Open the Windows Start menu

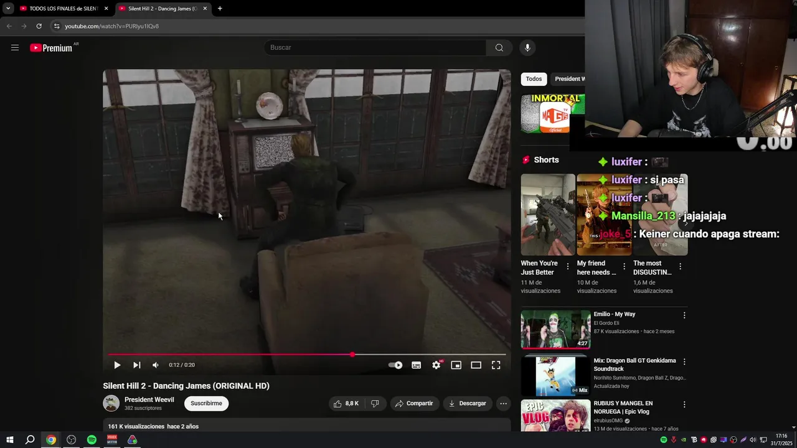(10, 440)
